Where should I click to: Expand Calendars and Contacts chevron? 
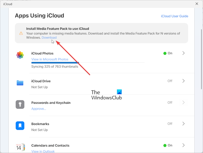click(x=184, y=145)
